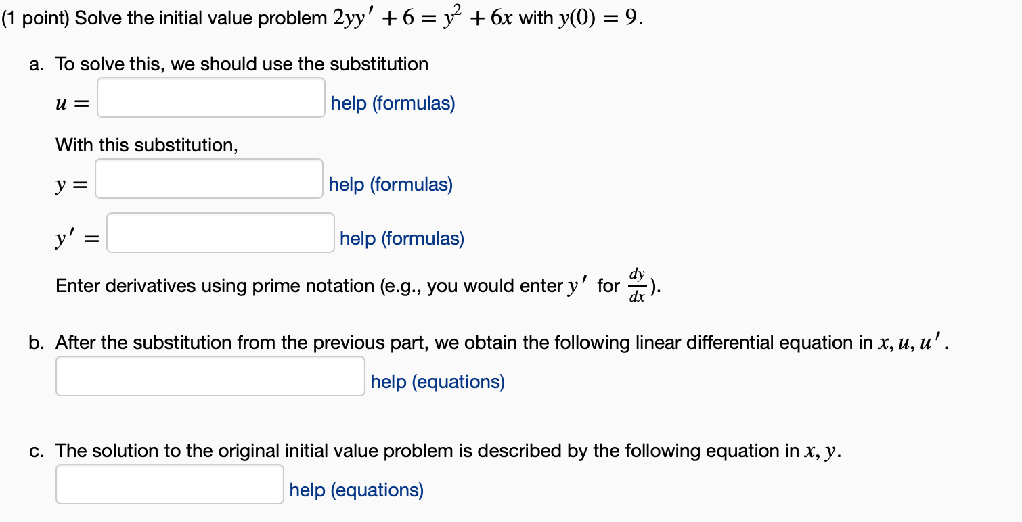Open help (formulas) next to y =

(x=391, y=184)
